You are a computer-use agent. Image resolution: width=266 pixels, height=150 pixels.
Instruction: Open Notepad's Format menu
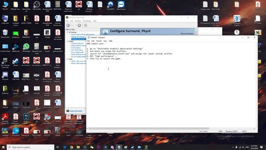coord(99,41)
